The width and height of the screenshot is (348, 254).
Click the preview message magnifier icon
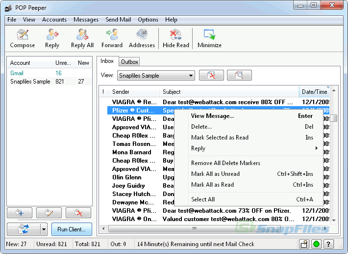(x=239, y=76)
